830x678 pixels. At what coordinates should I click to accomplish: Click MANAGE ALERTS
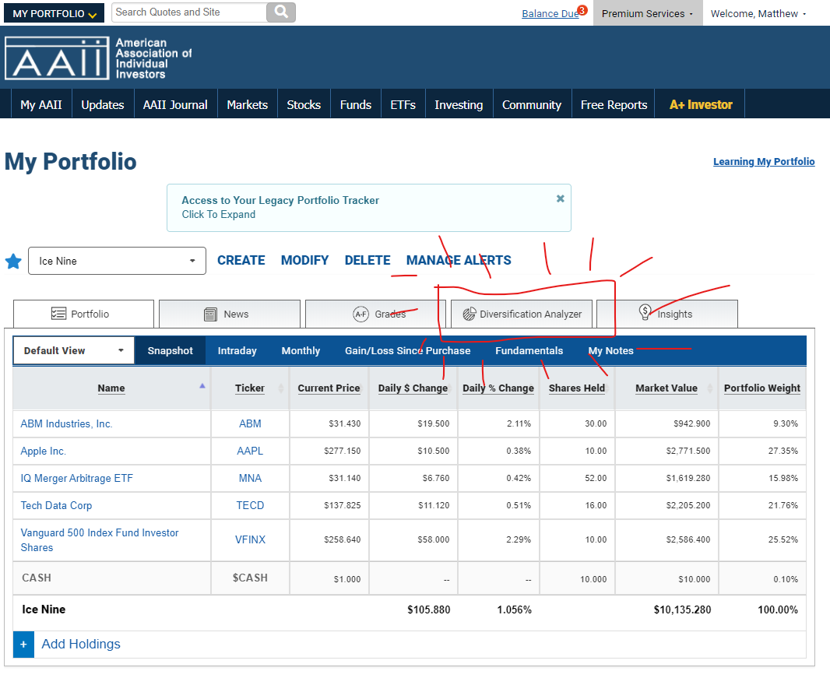[459, 261]
